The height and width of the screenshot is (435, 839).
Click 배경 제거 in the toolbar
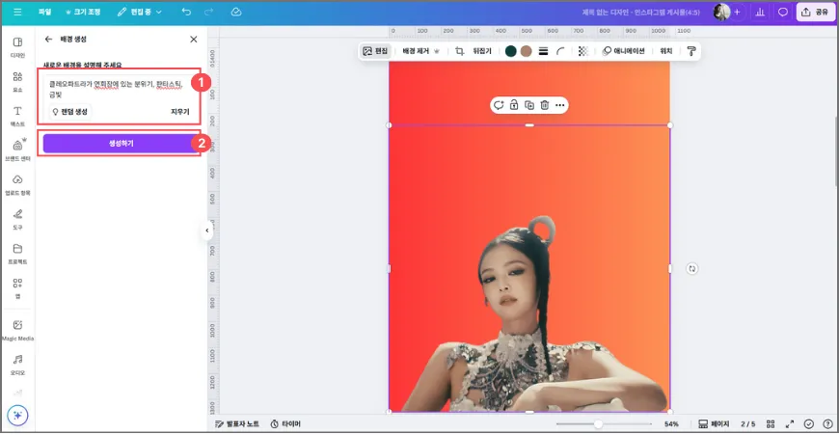pos(420,51)
